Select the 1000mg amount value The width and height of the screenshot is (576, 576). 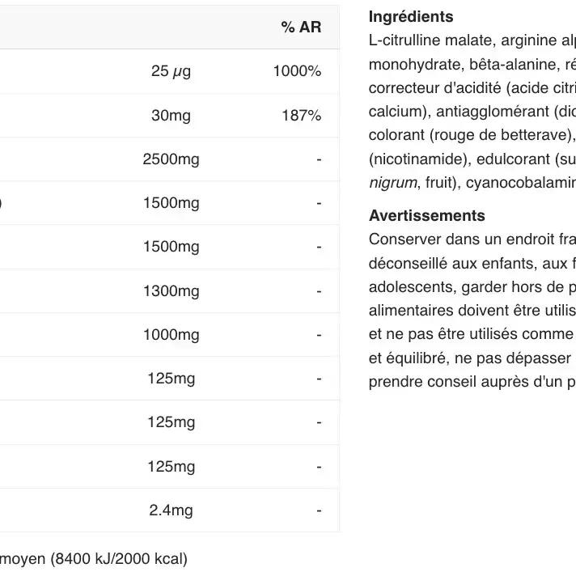[x=171, y=335]
